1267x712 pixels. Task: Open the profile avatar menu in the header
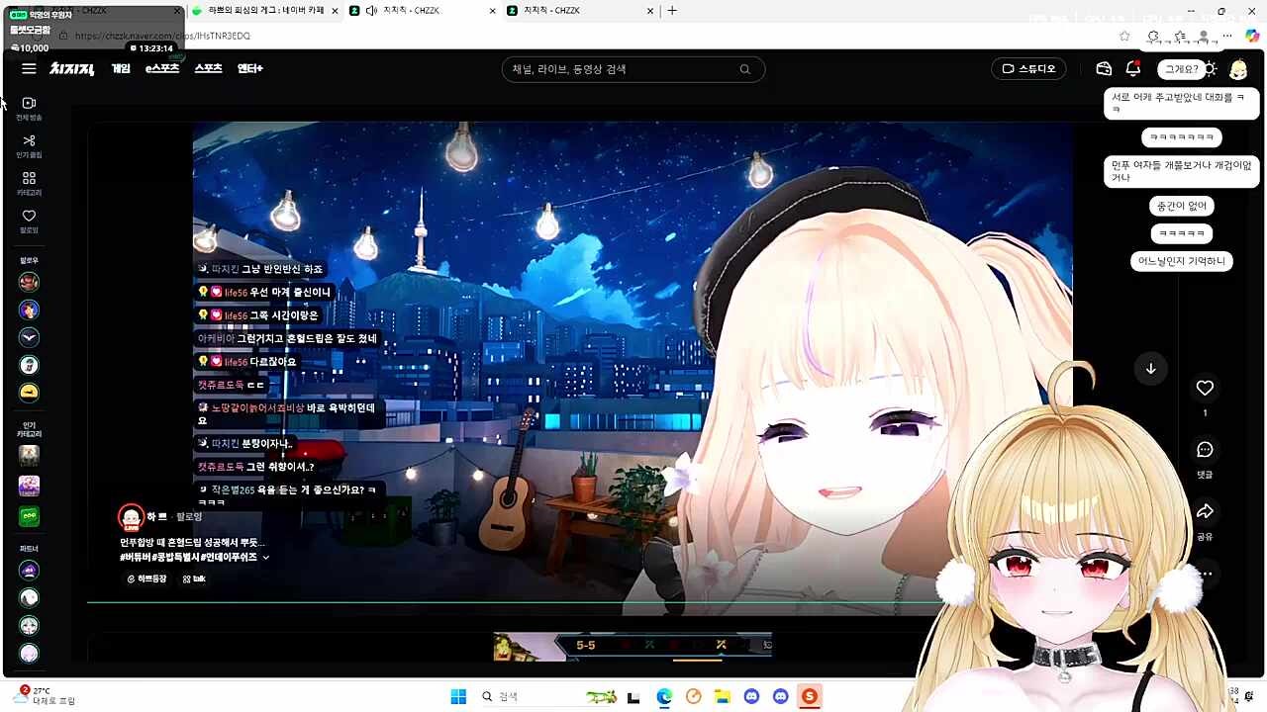[1238, 69]
